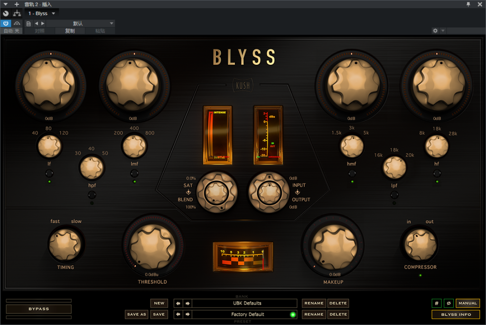486x325 pixels.
Task: Open the BLYSS INFO button
Action: [x=456, y=315]
